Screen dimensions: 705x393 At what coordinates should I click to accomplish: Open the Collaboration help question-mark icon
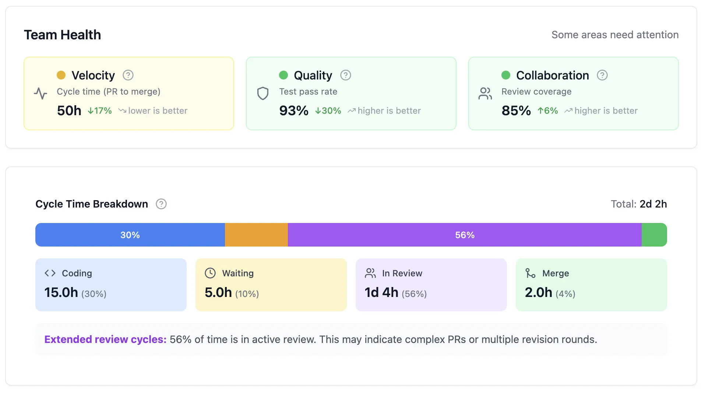[x=602, y=75]
